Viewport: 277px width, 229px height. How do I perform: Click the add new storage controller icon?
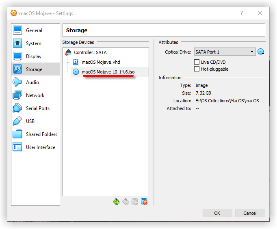point(117,201)
